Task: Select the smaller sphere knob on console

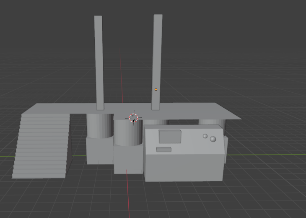Action: pos(205,136)
